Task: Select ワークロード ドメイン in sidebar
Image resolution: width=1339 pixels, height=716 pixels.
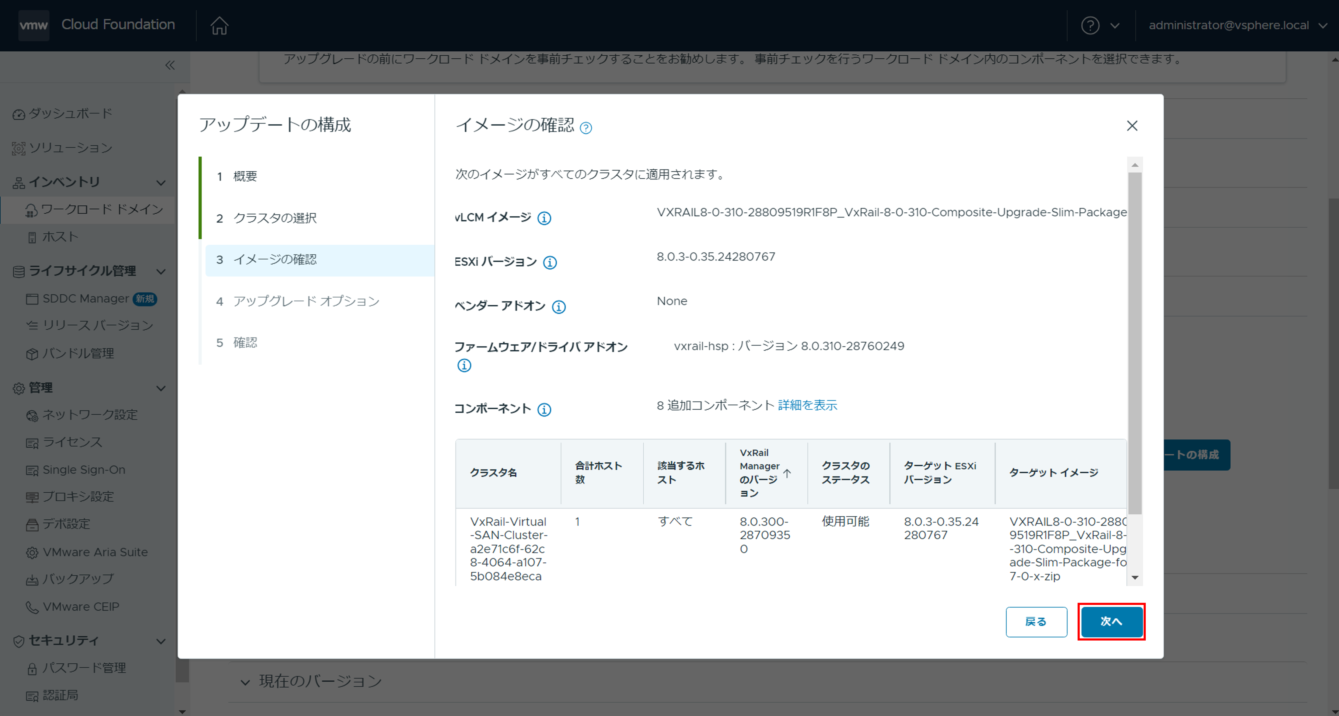Action: [102, 209]
